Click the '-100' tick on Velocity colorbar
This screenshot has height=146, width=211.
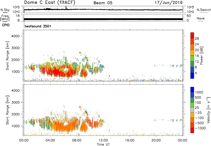point(199,118)
